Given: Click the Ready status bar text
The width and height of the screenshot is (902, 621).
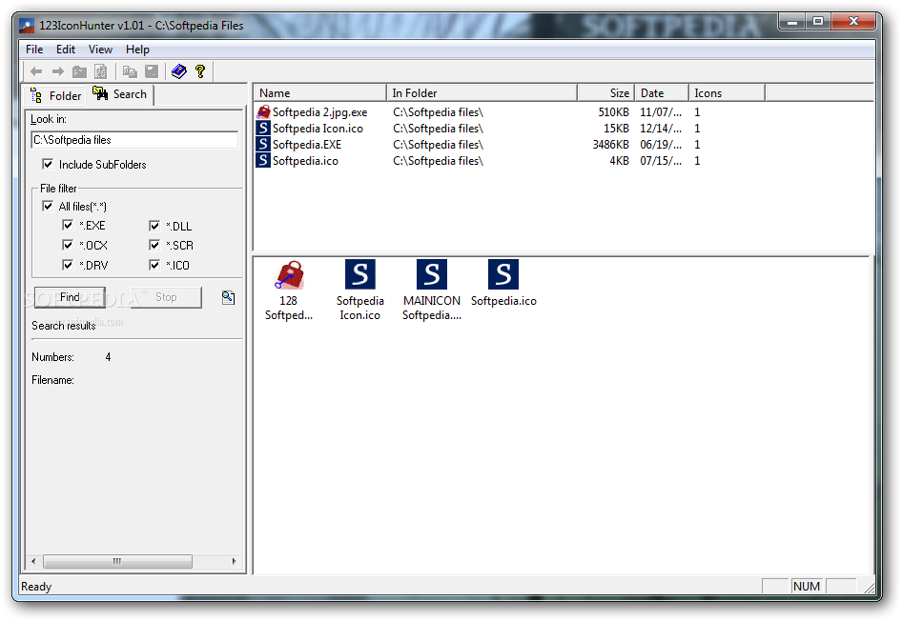Looking at the screenshot, I should coord(36,586).
